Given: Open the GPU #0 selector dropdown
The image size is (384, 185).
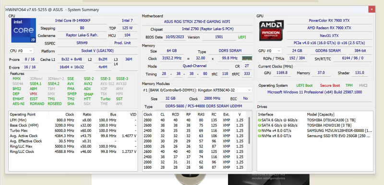Looking at the screenshot, I should (x=270, y=51).
